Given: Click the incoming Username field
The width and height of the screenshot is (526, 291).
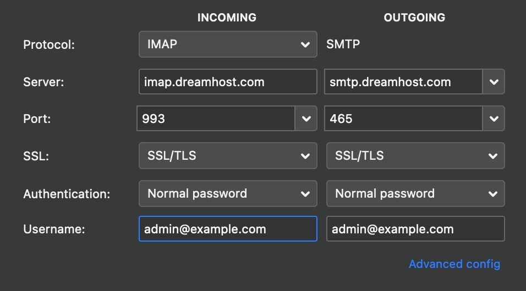Looking at the screenshot, I should click(x=228, y=229).
